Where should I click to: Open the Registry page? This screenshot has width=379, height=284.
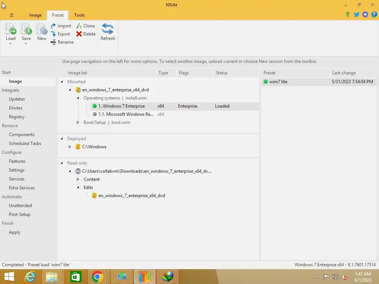(17, 117)
